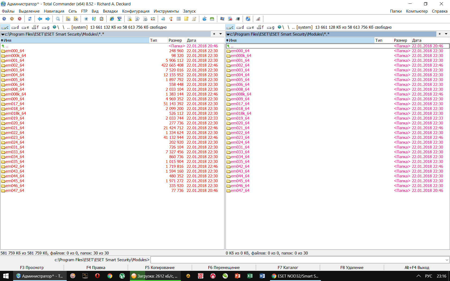Select folder em002_64 in the left panel

pos(112,65)
